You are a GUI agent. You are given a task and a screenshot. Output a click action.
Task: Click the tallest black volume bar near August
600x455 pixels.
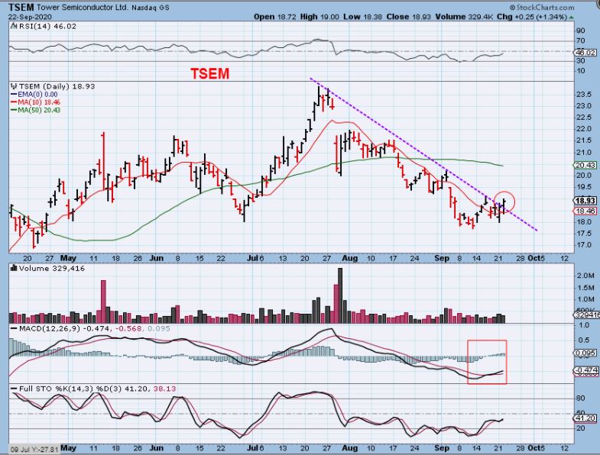pyautogui.click(x=340, y=295)
